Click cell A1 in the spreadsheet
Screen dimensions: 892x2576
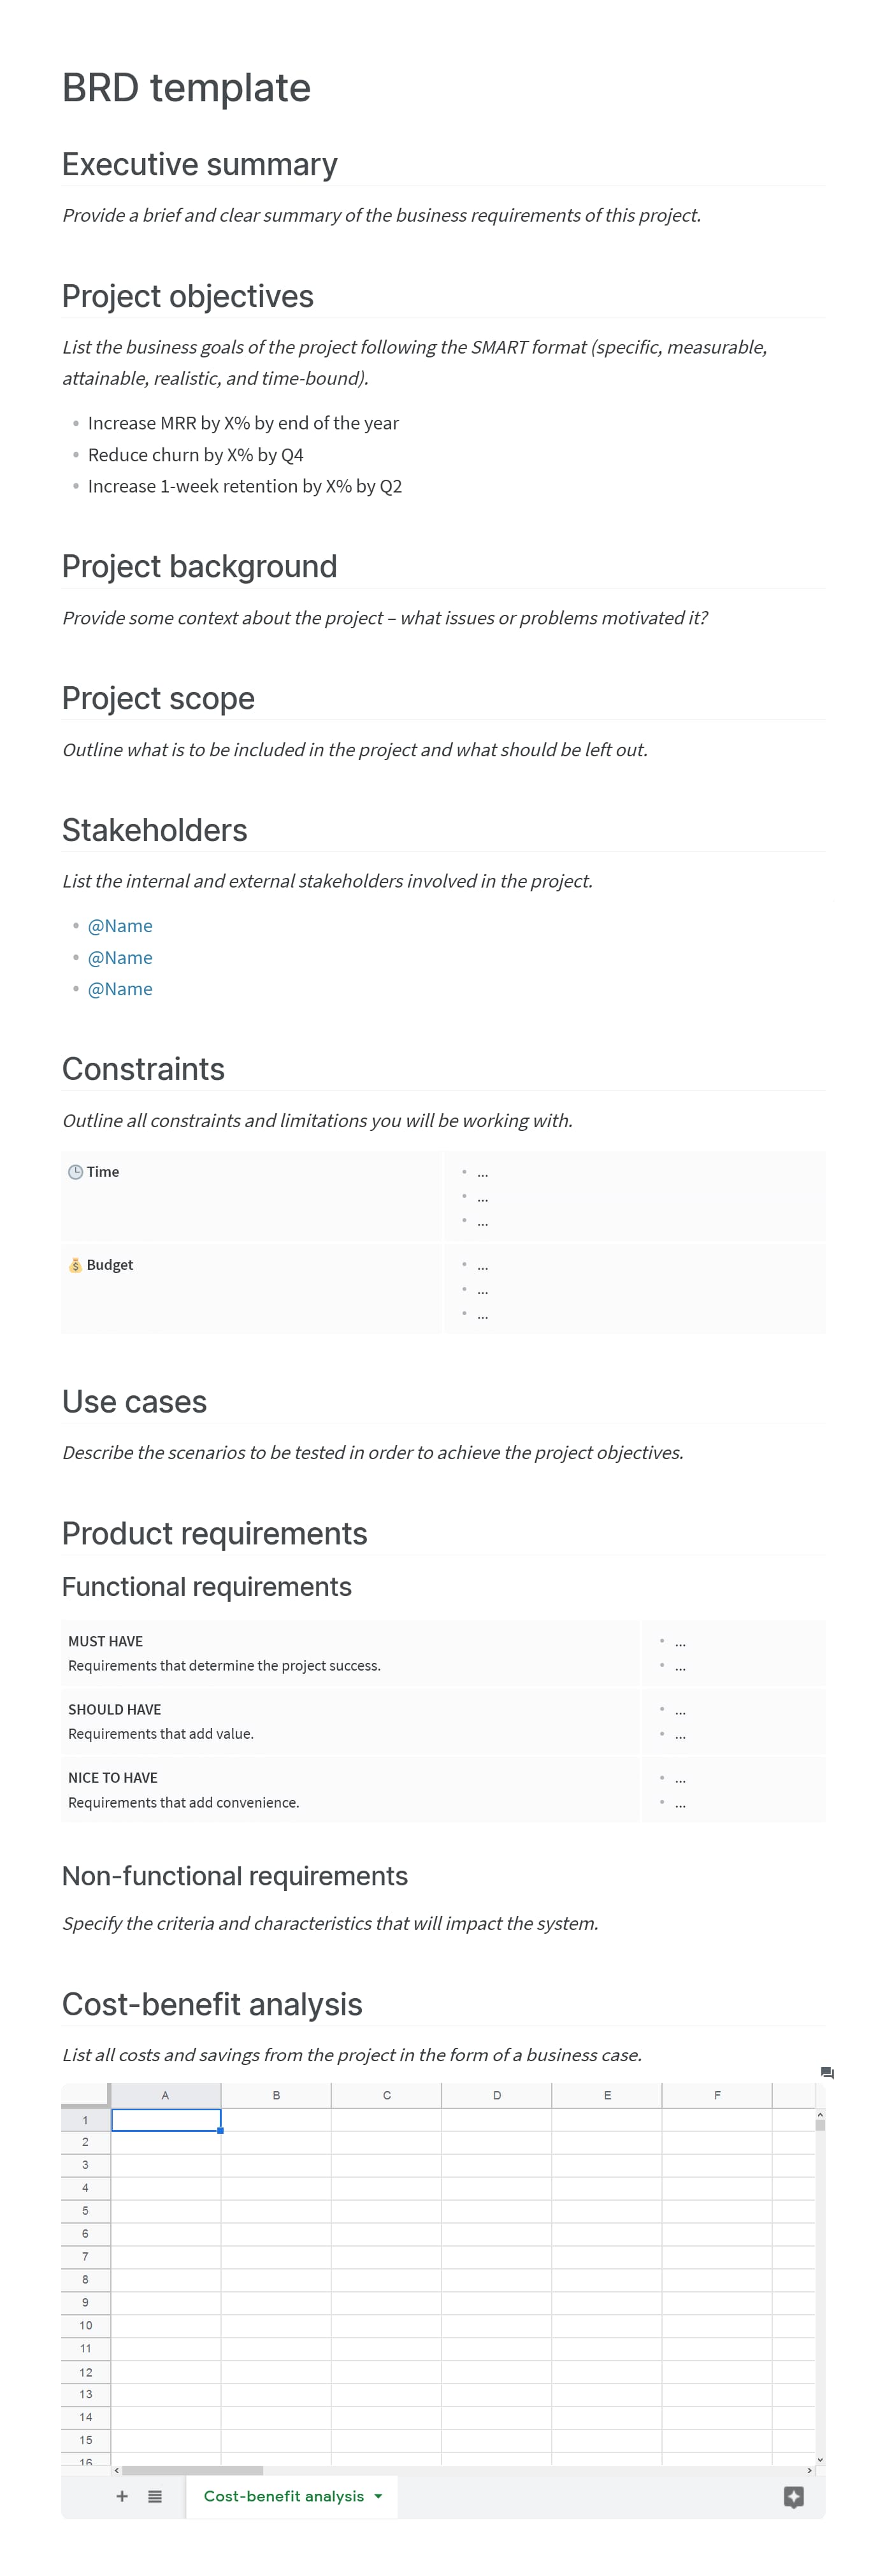166,2120
